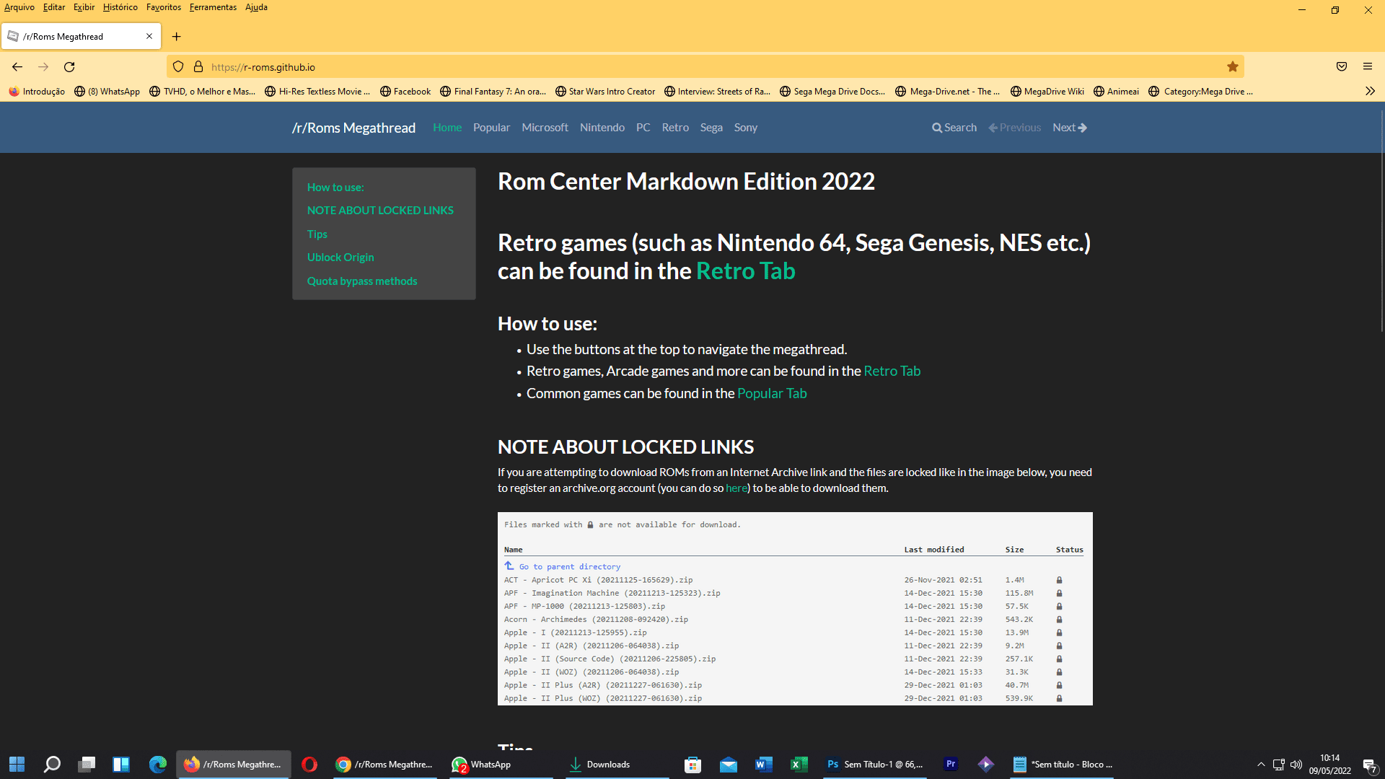Click the browser back arrow
Image resolution: width=1385 pixels, height=779 pixels.
[17, 67]
